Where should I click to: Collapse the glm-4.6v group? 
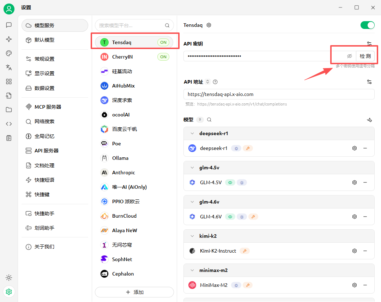click(x=192, y=202)
